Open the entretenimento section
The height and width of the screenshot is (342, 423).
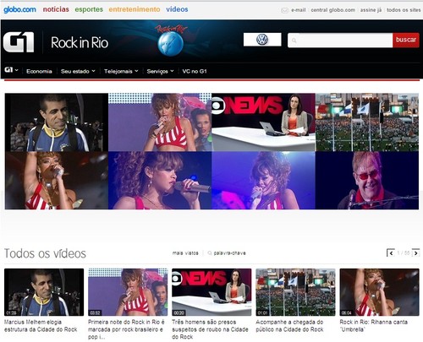pos(135,9)
